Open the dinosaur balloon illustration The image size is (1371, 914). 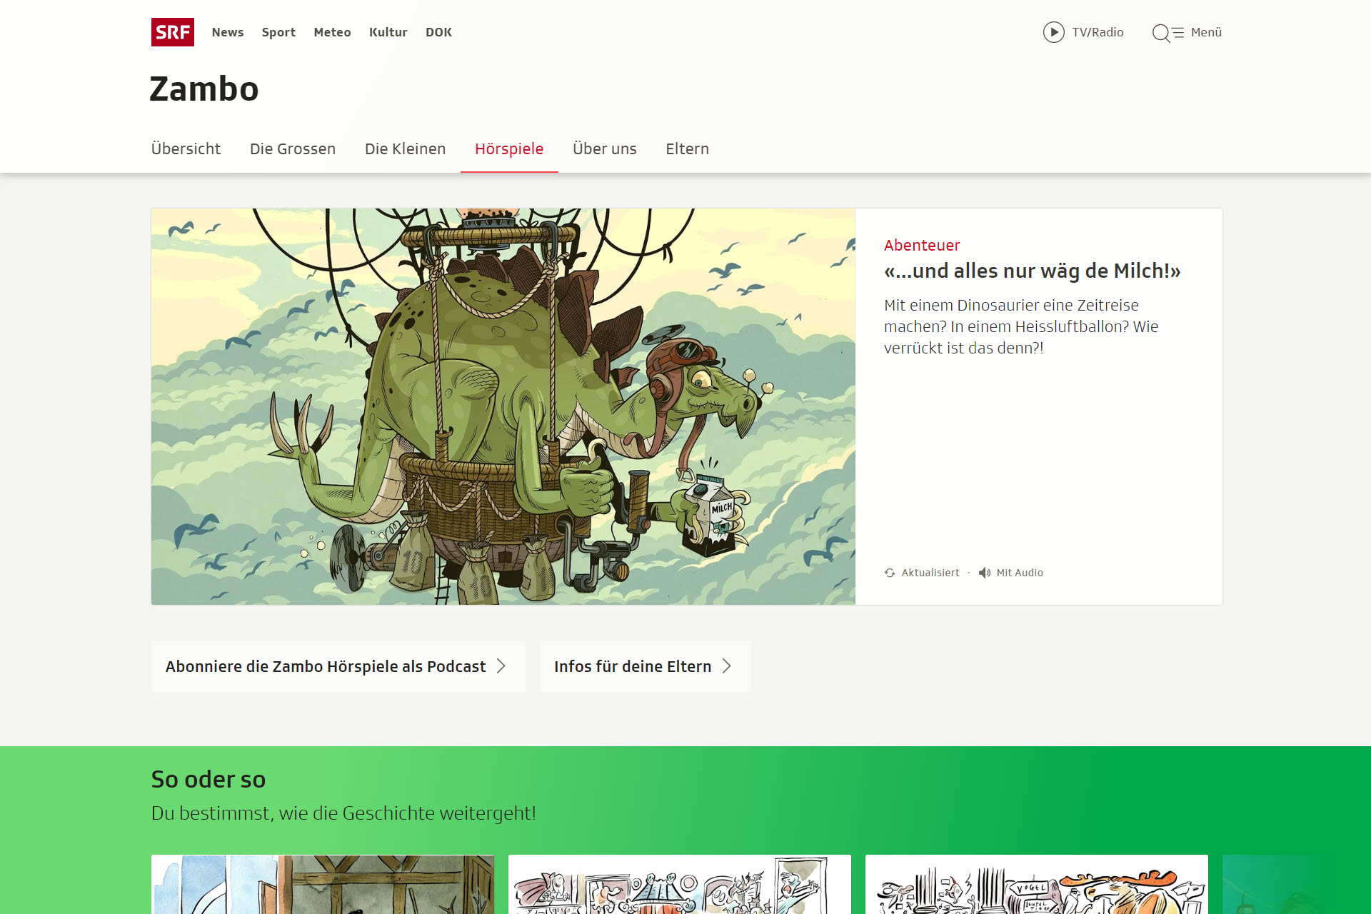click(503, 406)
